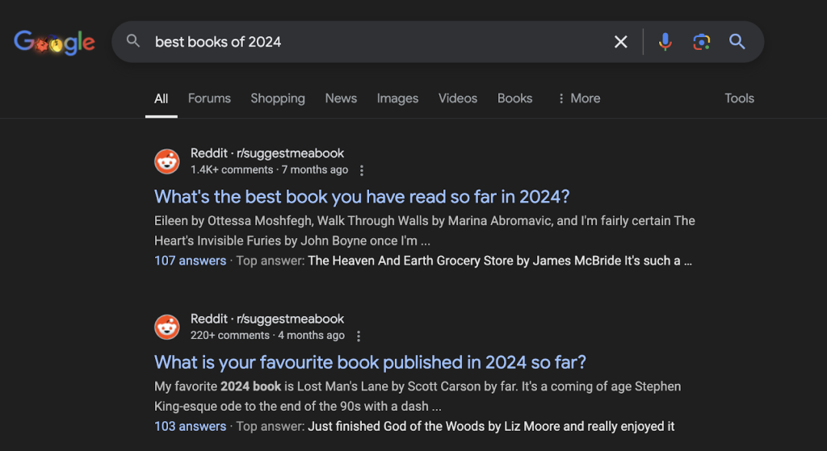Click Reddit r/suggestmeabook source above first result

[x=267, y=153]
